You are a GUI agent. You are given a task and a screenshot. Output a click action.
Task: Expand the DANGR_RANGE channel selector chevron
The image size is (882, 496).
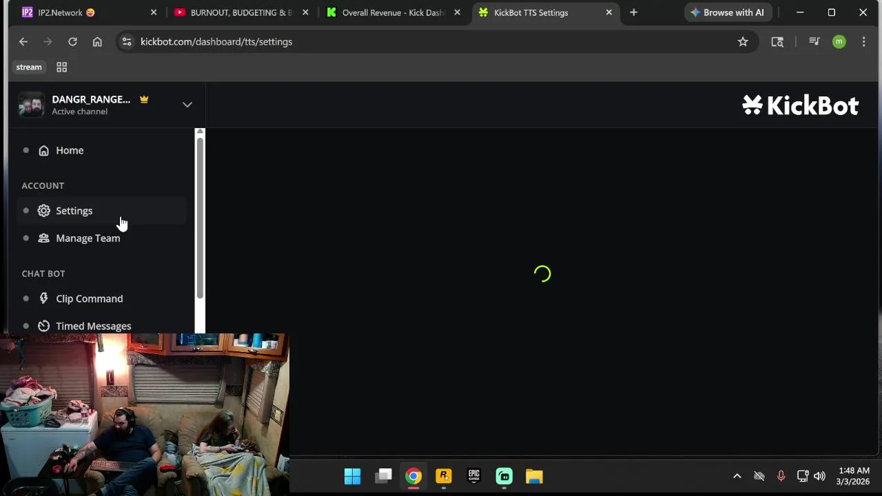187,105
